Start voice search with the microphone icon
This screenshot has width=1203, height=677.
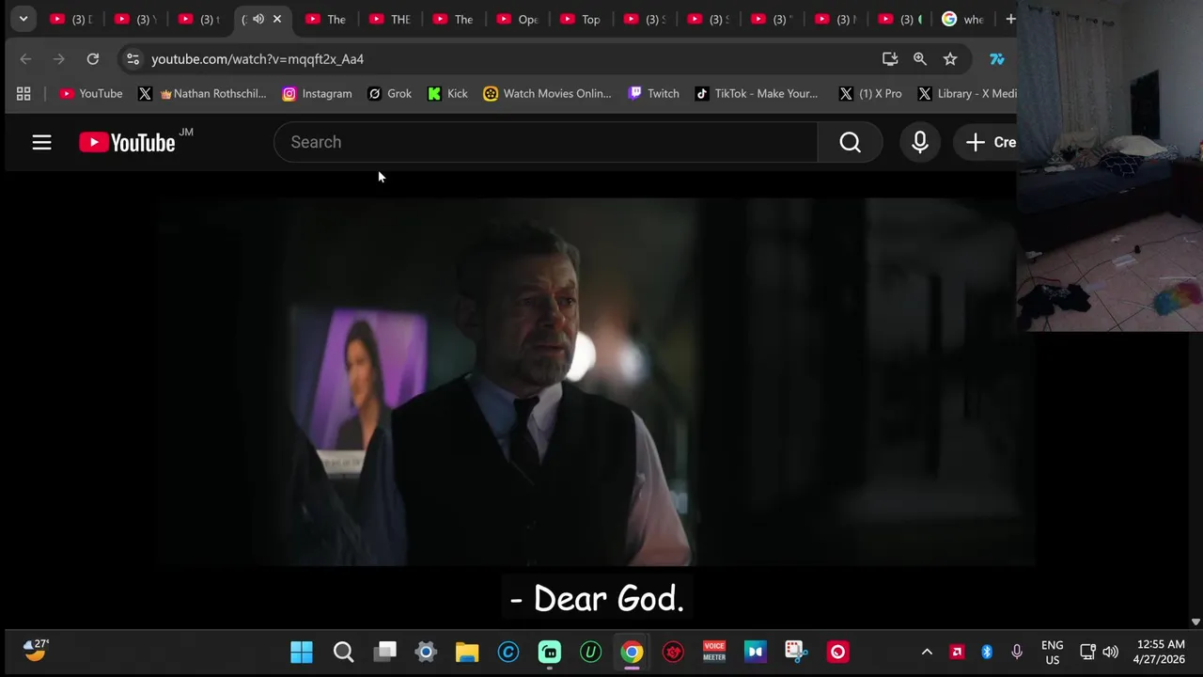(920, 142)
